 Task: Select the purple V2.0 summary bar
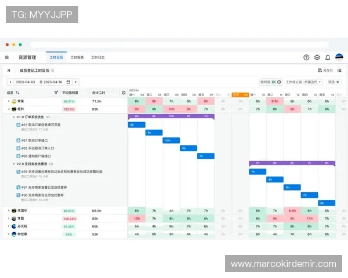[x=292, y=163]
